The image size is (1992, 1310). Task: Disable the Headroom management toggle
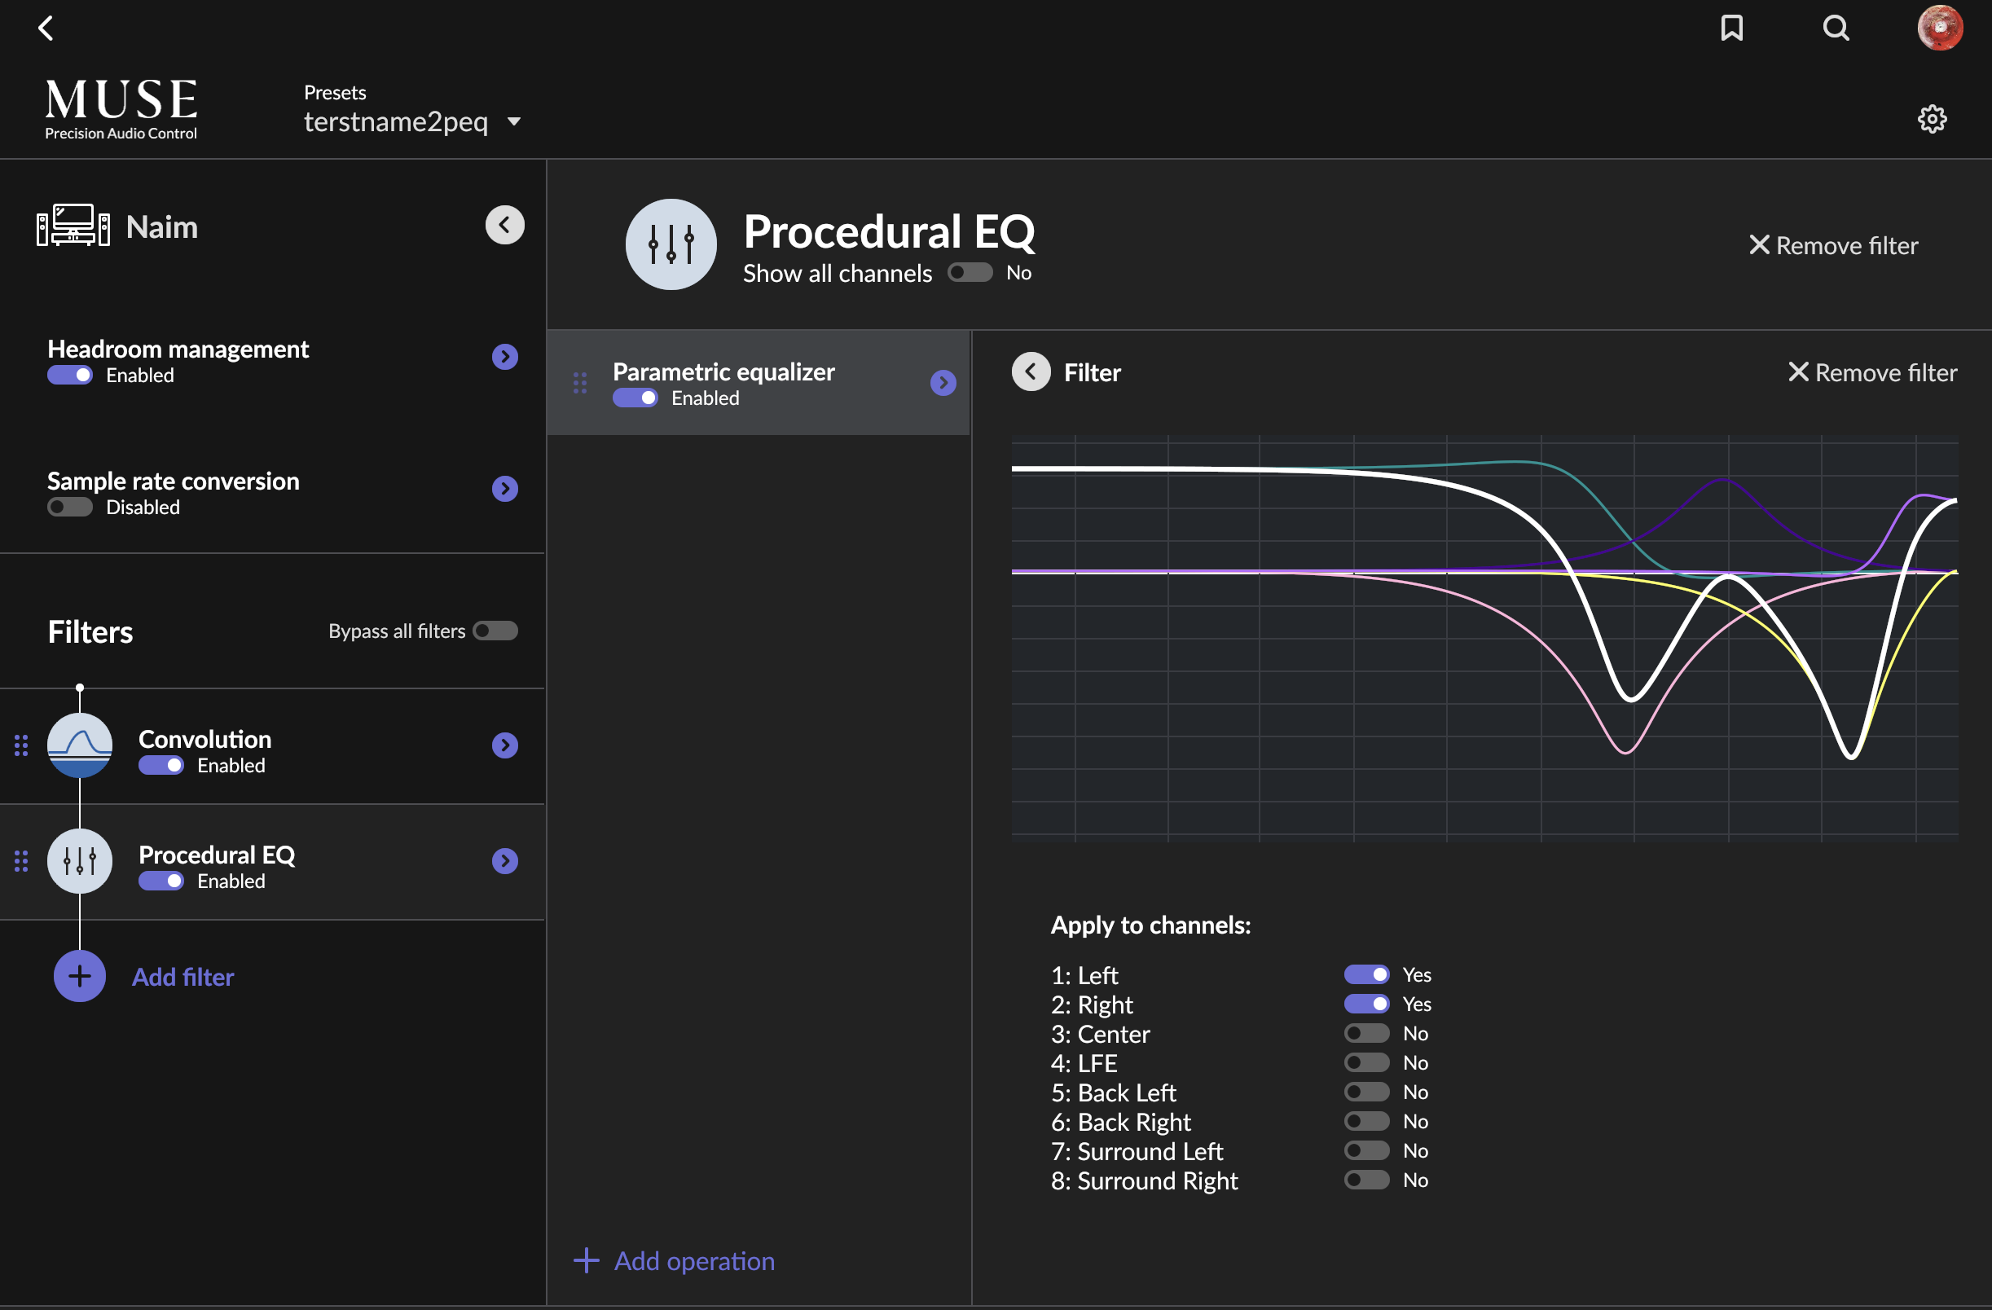pyautogui.click(x=70, y=375)
